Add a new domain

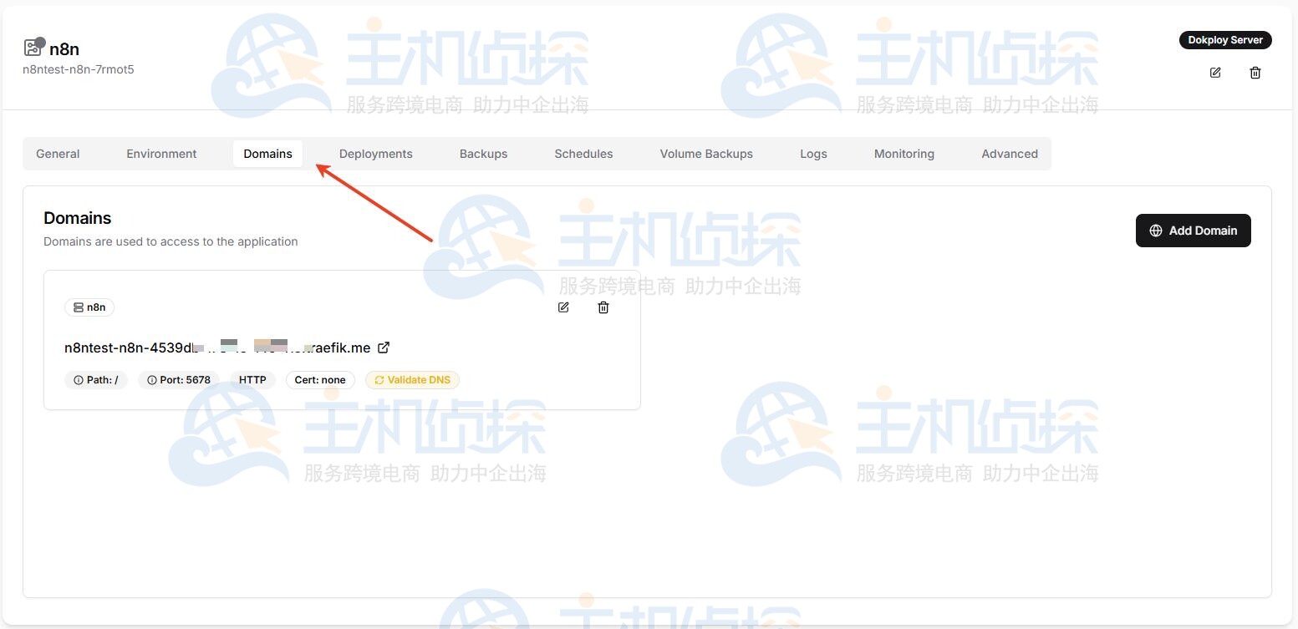coord(1193,231)
